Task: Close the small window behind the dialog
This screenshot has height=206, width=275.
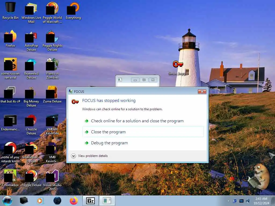Action: tap(153, 80)
